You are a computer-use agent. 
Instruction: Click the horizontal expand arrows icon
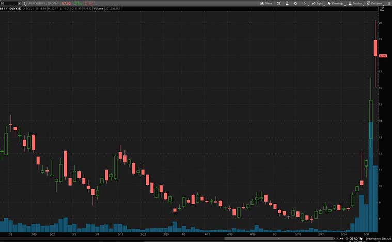[x=341, y=238]
